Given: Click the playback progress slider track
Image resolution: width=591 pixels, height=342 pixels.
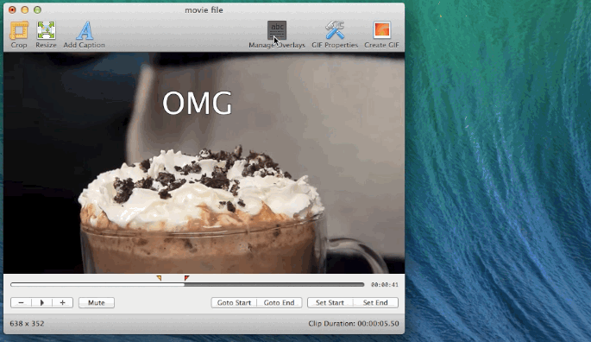Looking at the screenshot, I should (187, 285).
